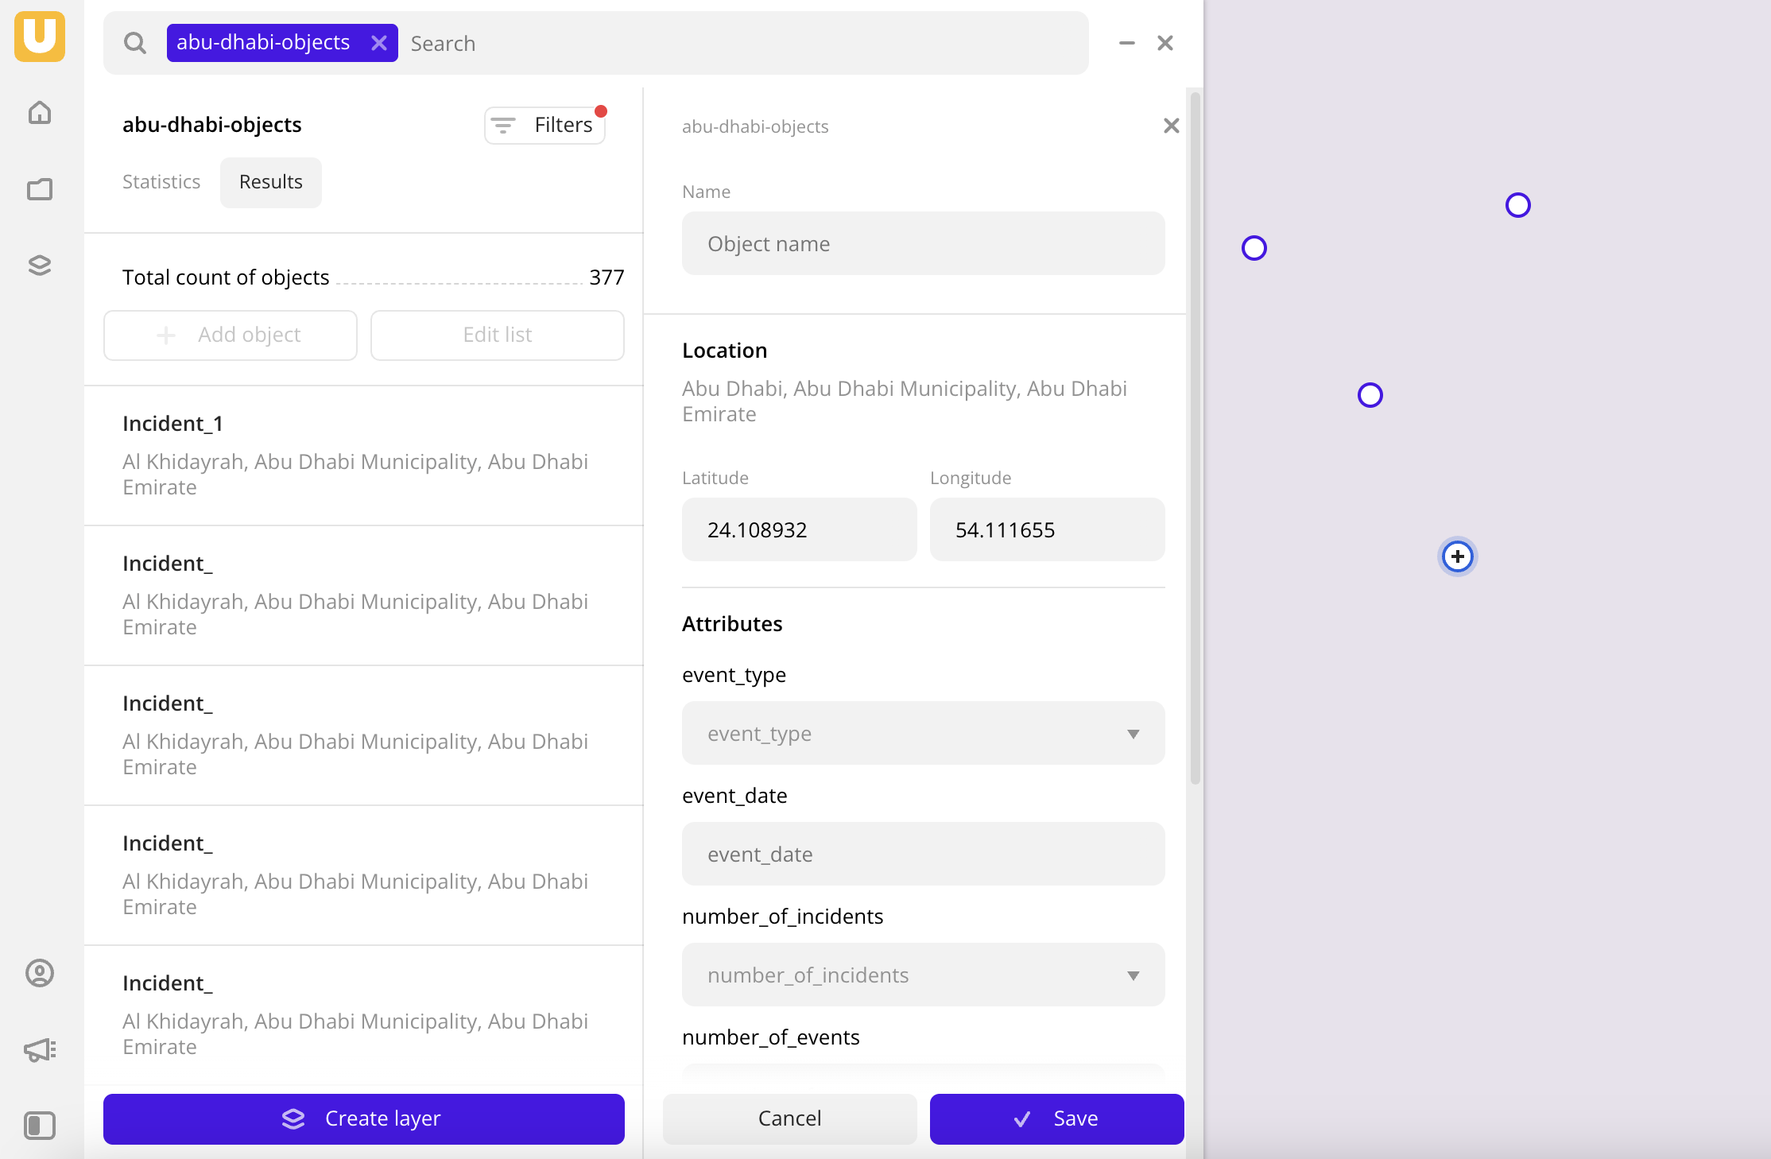1771x1159 pixels.
Task: Open the Urbi logo home icon
Action: (40, 37)
